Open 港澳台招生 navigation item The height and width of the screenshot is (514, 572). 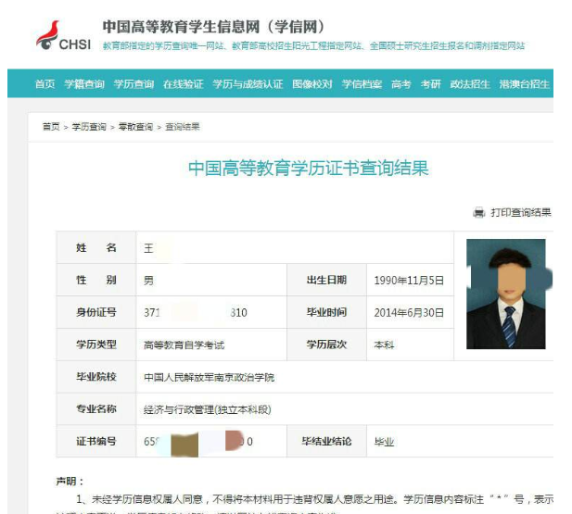click(x=524, y=84)
